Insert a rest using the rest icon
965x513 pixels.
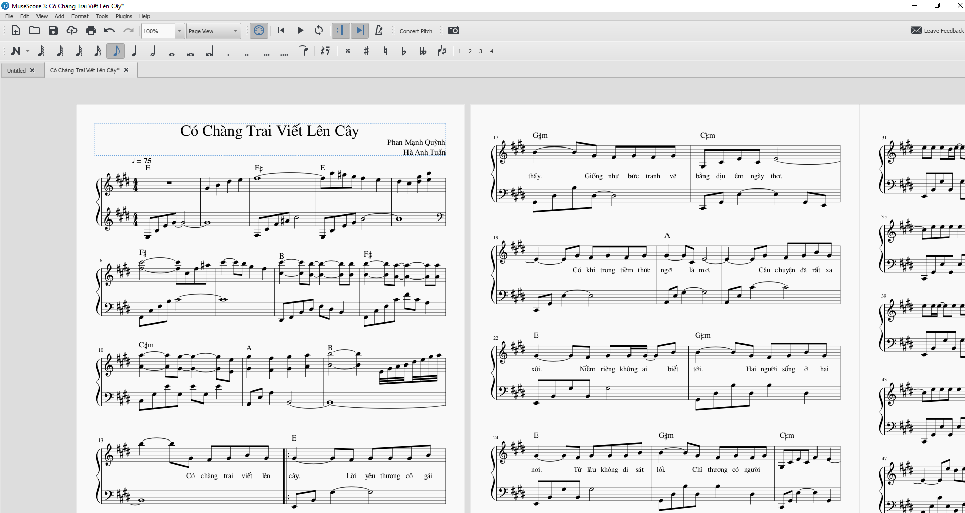point(326,51)
